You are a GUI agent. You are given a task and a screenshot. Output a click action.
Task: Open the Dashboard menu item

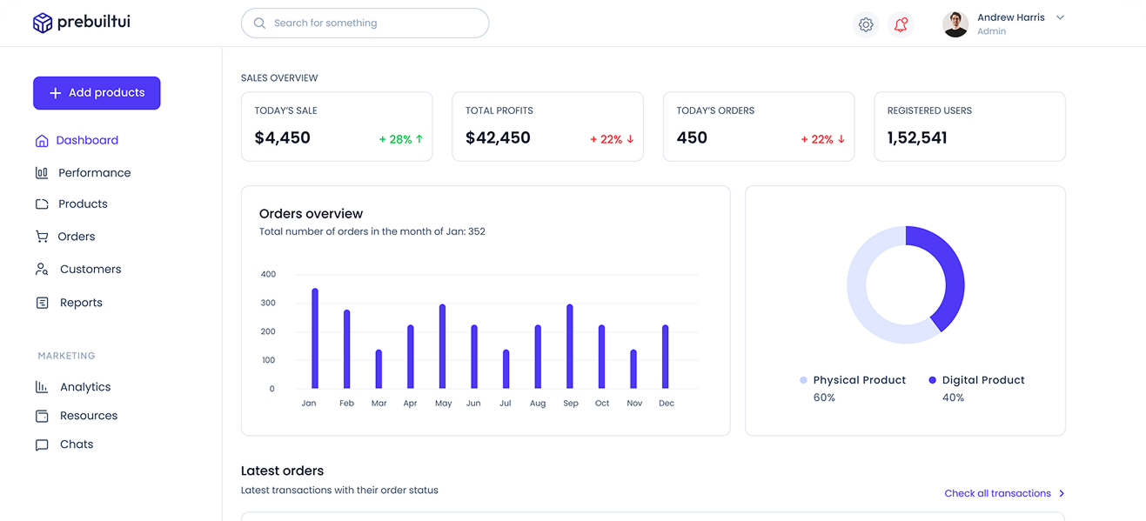click(x=87, y=140)
